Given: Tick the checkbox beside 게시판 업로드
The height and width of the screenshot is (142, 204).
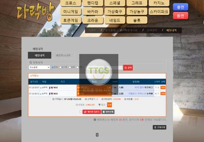Looking at the screenshot, I should pos(81,112).
